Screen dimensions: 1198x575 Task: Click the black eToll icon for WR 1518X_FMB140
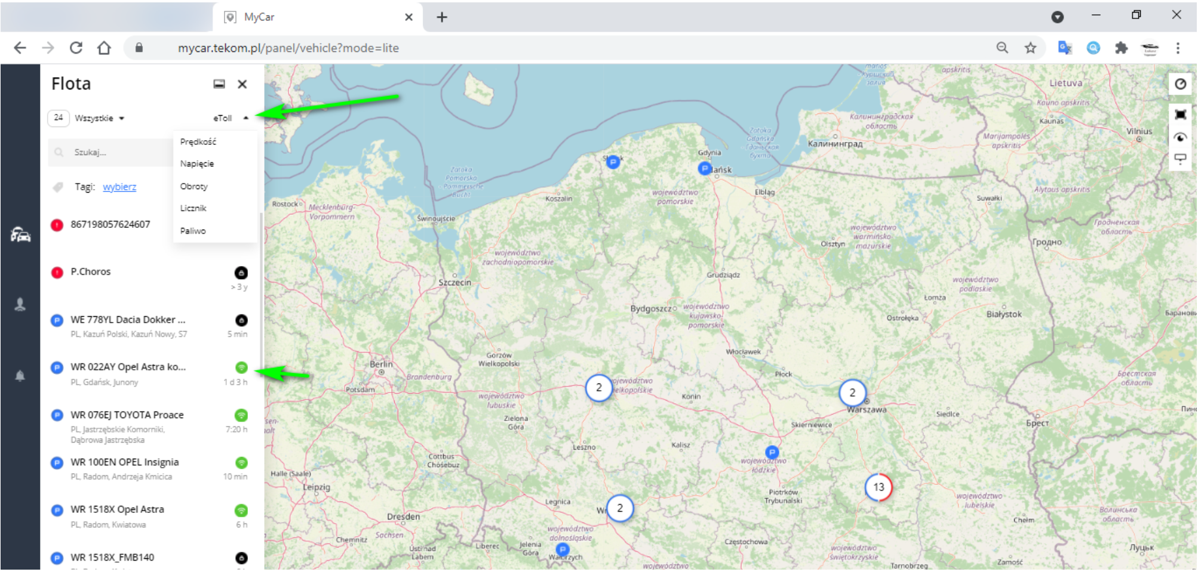click(x=241, y=558)
